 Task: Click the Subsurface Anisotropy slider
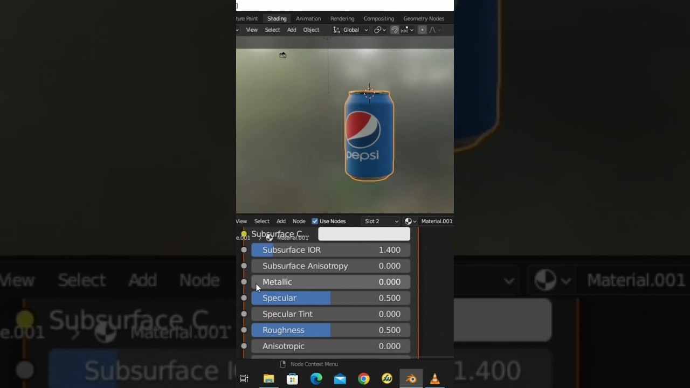(330, 266)
